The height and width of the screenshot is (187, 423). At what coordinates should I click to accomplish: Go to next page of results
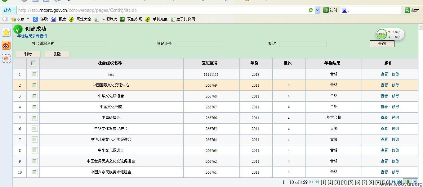click(x=394, y=182)
